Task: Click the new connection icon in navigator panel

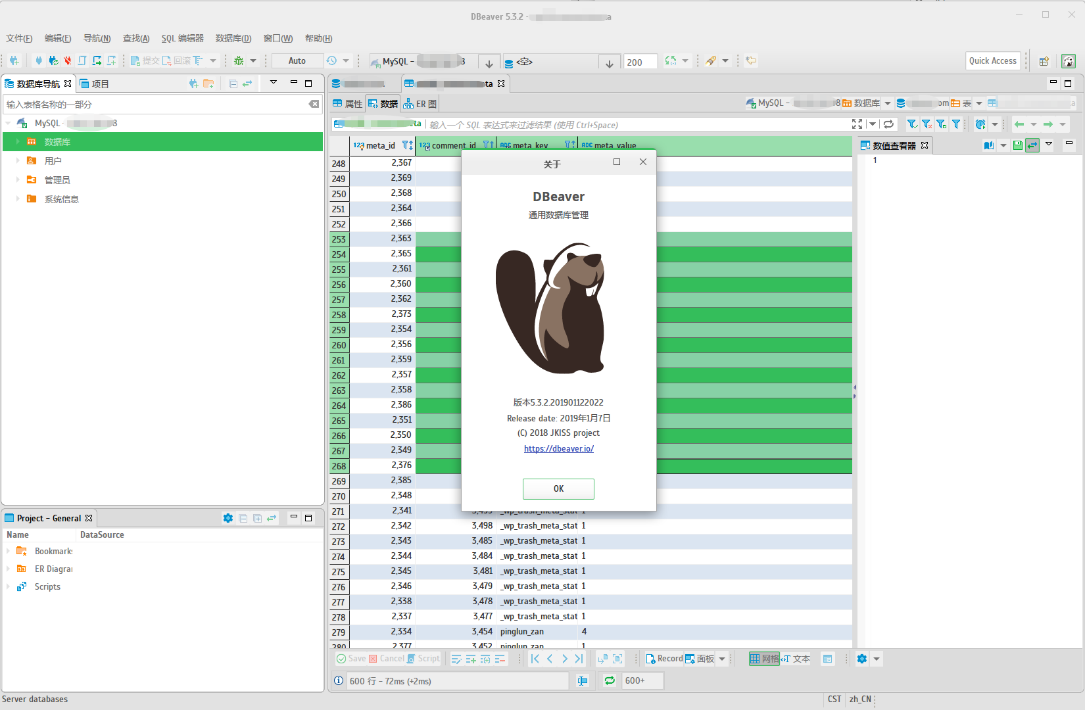Action: (x=193, y=83)
